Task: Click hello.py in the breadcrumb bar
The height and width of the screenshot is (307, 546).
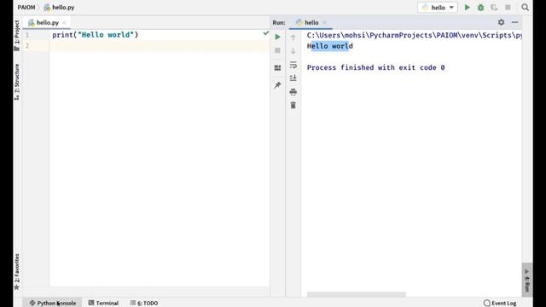Action: coord(59,8)
